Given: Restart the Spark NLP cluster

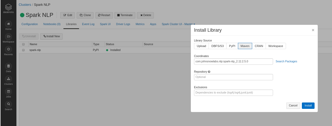Looking at the screenshot, I should click(x=104, y=15).
